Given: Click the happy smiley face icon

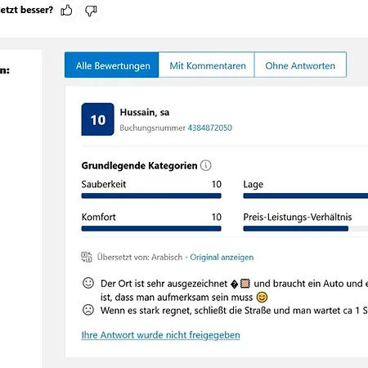Looking at the screenshot, I should [x=88, y=283].
